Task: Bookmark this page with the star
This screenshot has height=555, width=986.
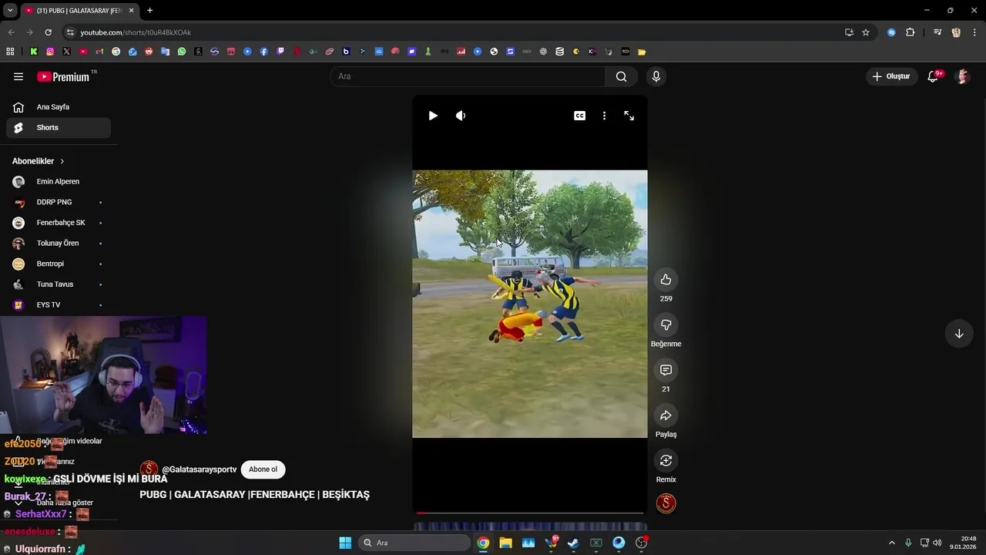Action: [x=866, y=32]
